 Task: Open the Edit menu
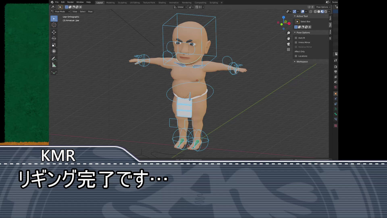coord(63,2)
